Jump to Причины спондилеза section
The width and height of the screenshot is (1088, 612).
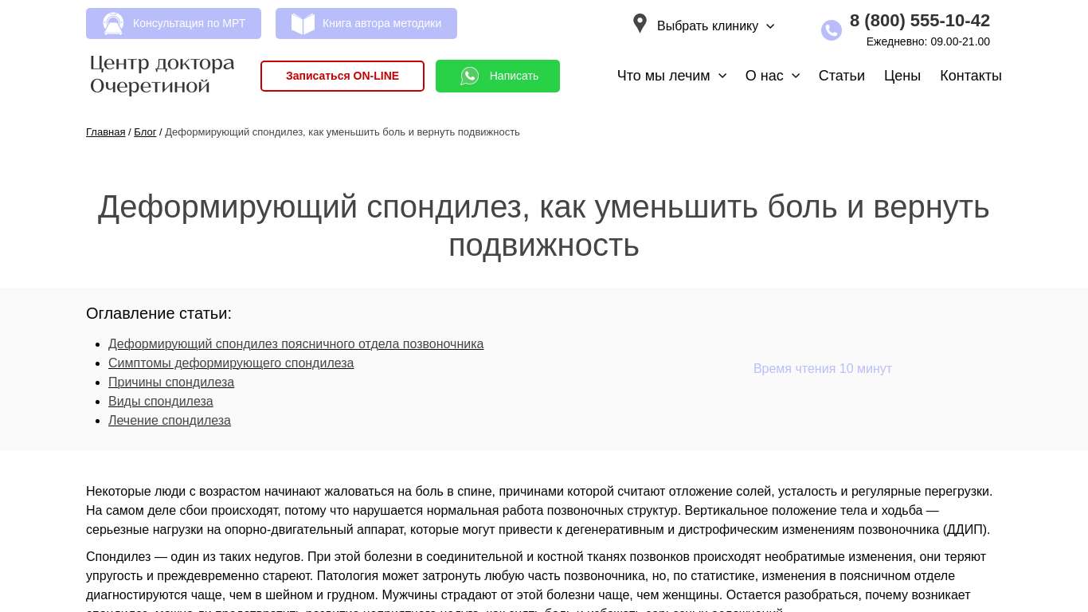point(171,382)
